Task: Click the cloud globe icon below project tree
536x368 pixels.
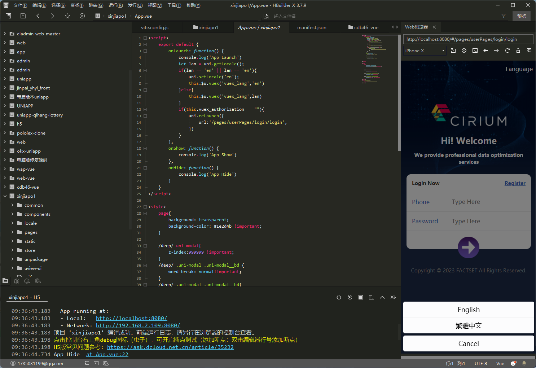Action: coord(38,281)
